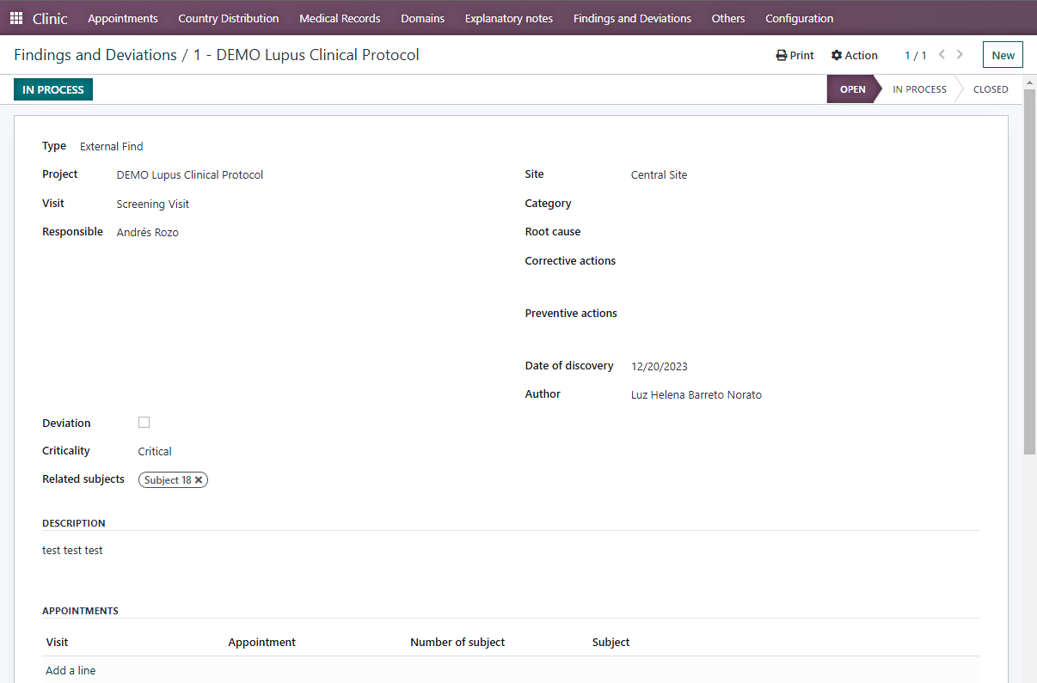
Task: Open the apps menu grid icon
Action: pos(15,18)
